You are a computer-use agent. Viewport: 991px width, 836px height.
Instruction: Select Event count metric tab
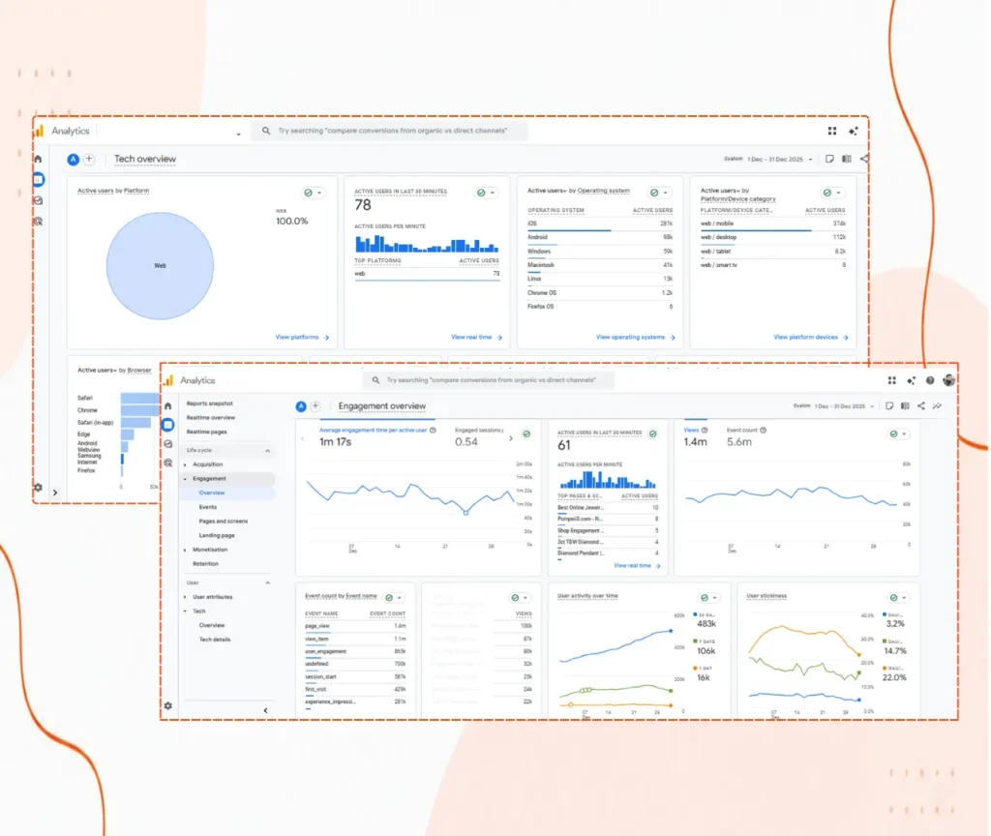click(x=746, y=436)
